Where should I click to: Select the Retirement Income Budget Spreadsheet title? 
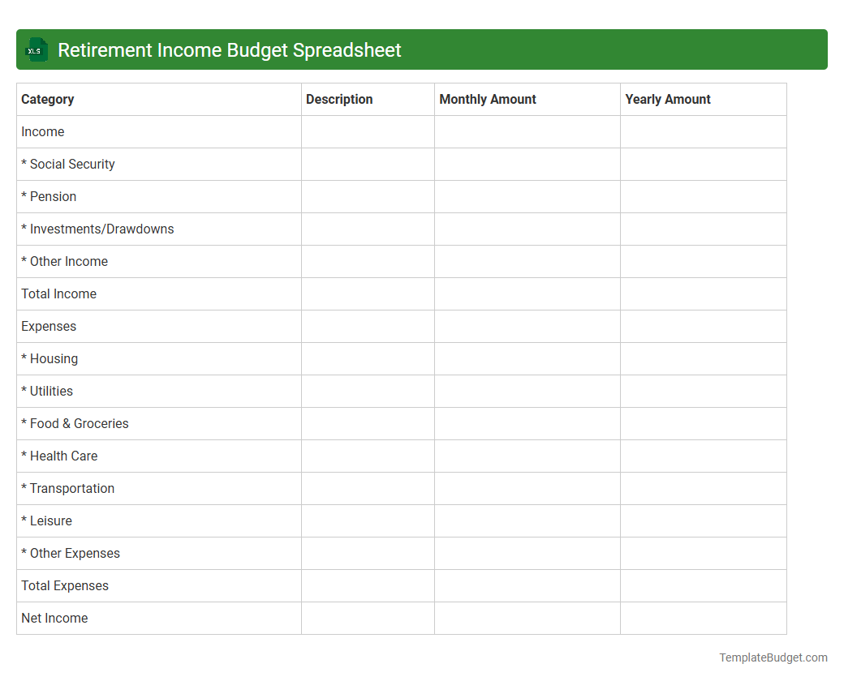(228, 49)
